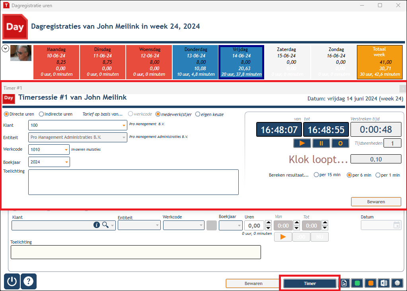Open the Klant info icon

coord(97,225)
